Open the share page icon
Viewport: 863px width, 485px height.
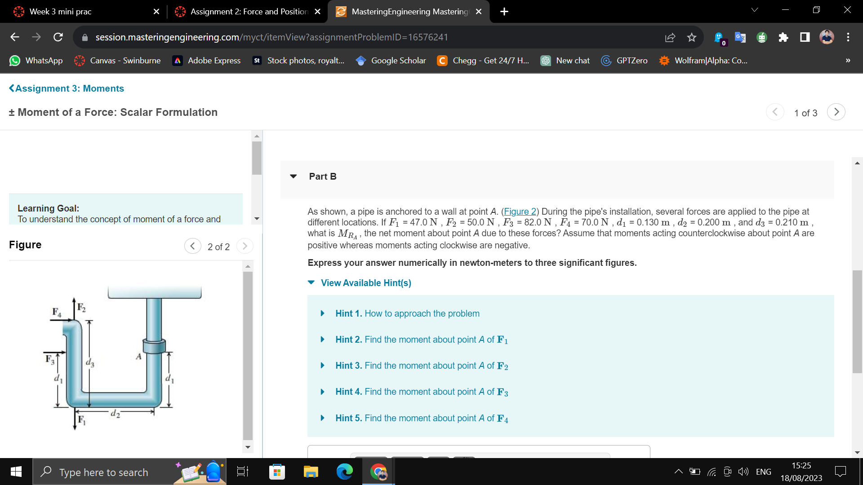coord(670,37)
